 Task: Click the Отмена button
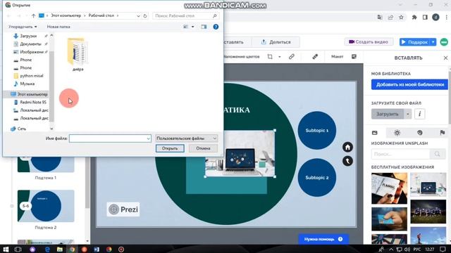[x=203, y=148]
